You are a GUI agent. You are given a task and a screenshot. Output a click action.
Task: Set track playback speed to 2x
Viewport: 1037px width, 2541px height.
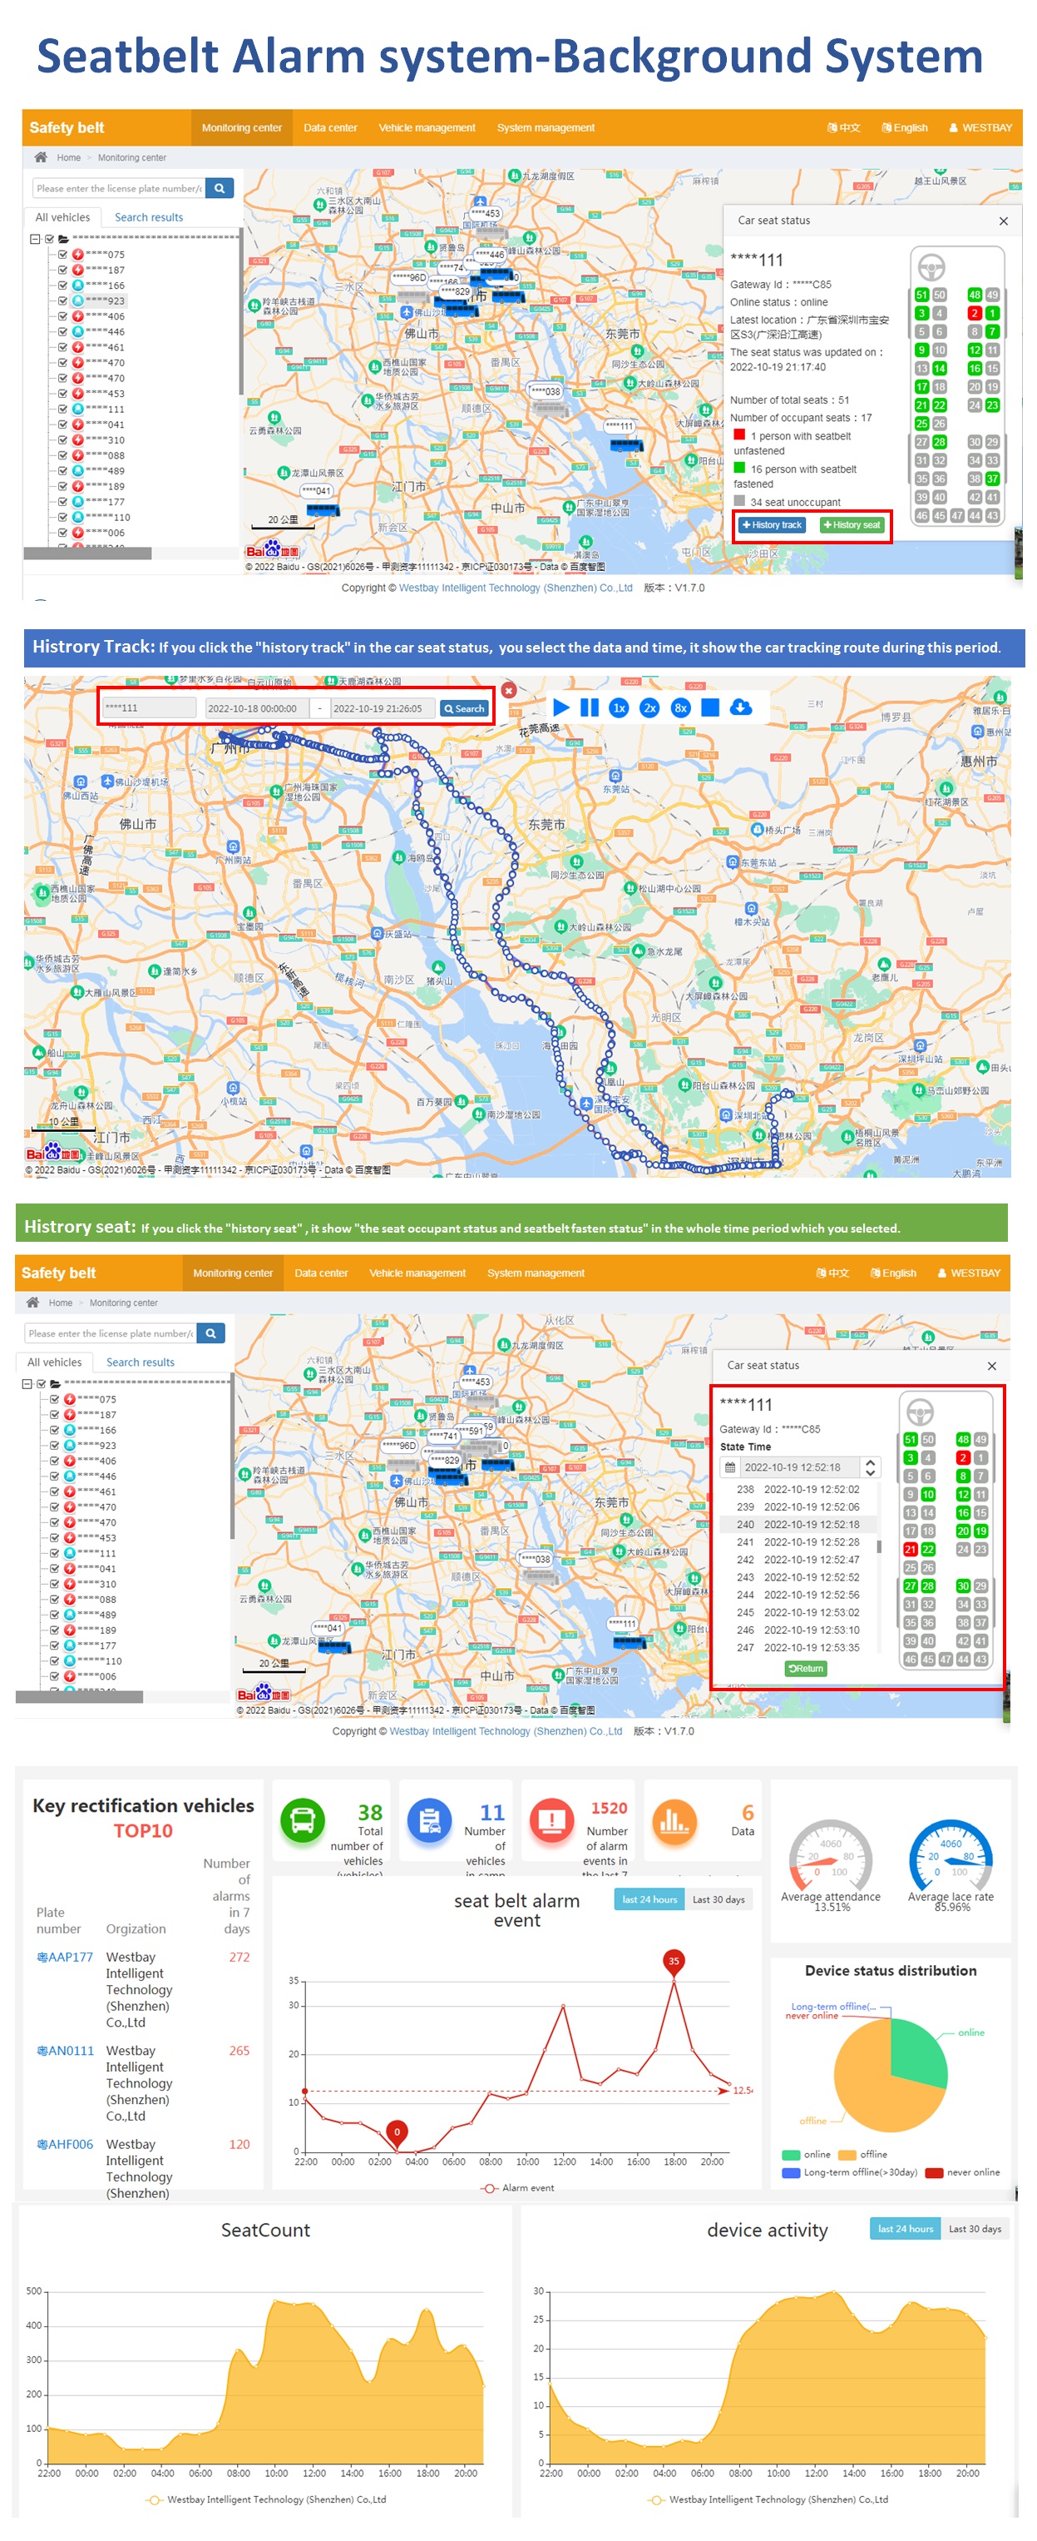[649, 707]
